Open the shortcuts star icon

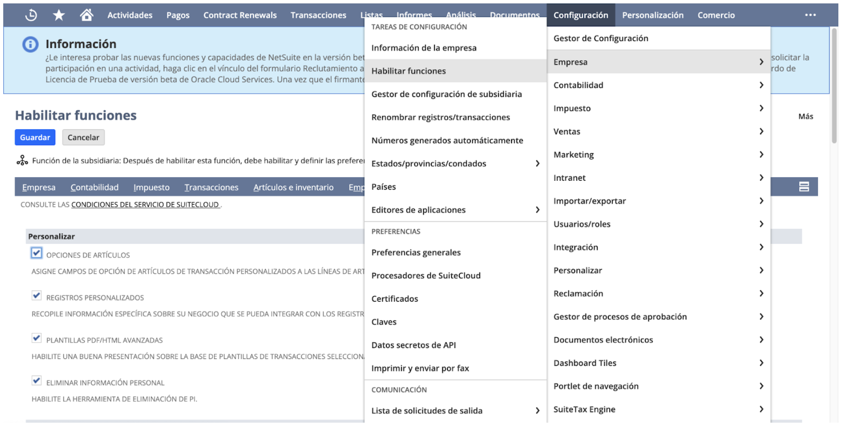[x=59, y=15]
